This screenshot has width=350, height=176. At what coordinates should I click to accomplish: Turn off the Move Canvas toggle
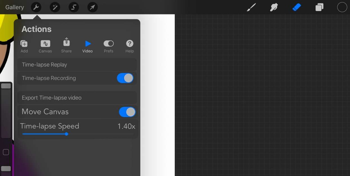[x=127, y=112]
